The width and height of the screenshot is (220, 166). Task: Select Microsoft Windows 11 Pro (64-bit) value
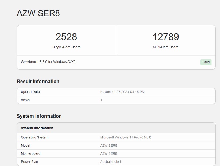(x=126, y=137)
